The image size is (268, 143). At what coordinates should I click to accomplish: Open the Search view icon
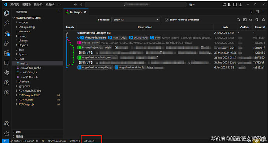(7, 23)
